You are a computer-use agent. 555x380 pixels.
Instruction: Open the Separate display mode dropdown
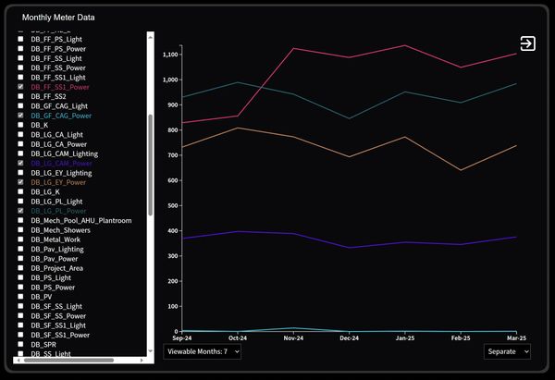[507, 351]
